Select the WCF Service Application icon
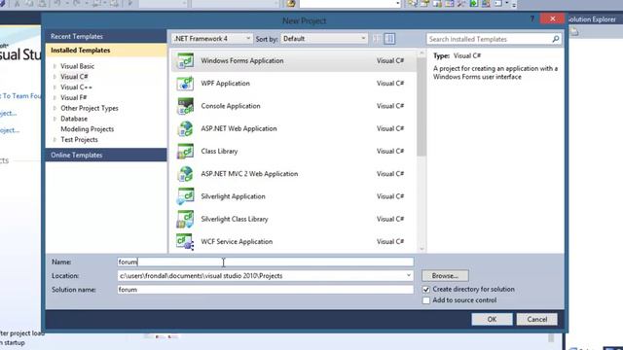Image resolution: width=623 pixels, height=350 pixels. pos(185,242)
